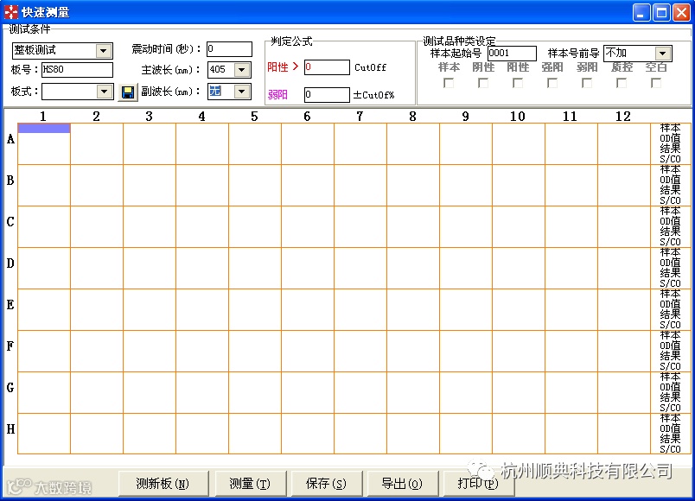This screenshot has height=501, width=695.
Task: Click row header H of the plate
Action: coord(10,429)
